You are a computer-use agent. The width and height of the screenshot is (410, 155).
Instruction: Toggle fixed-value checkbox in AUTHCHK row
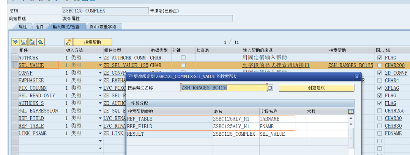[x=380, y=58]
